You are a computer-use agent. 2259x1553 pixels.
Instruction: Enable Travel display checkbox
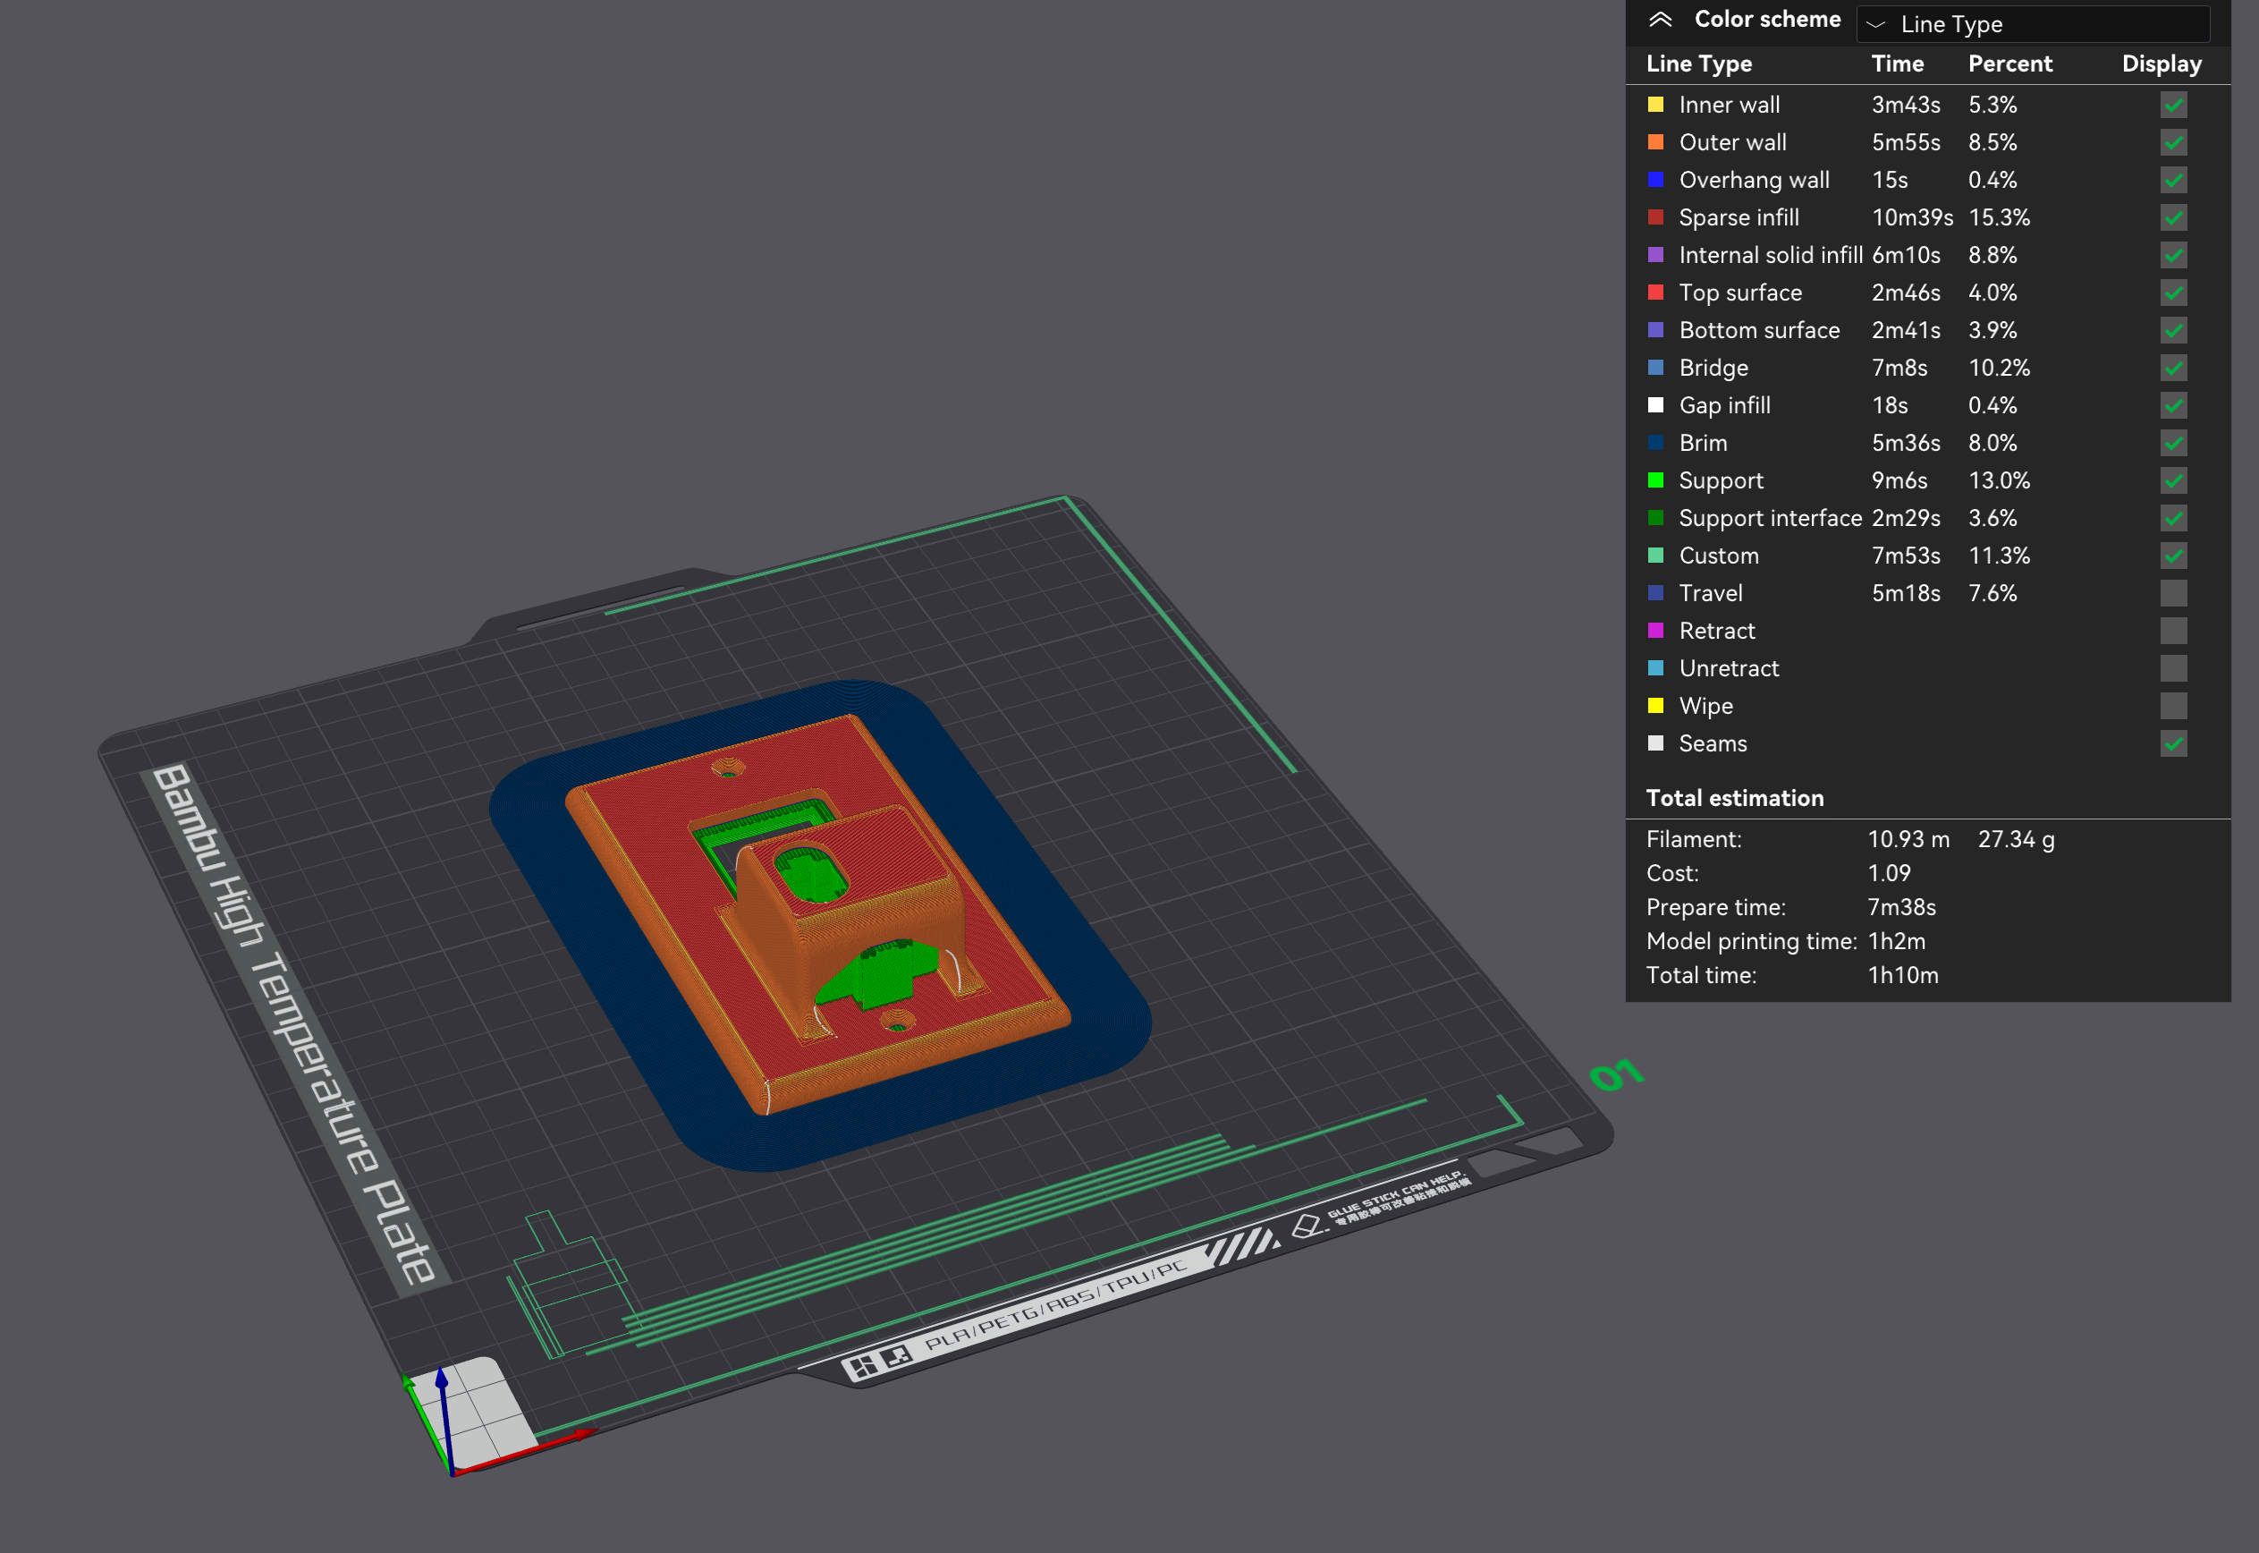(x=2173, y=594)
